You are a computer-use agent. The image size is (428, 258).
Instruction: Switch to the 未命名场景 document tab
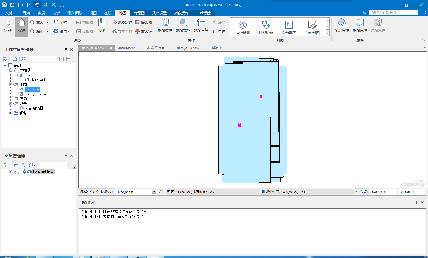point(155,48)
